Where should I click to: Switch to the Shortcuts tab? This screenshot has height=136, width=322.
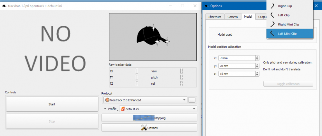coord(215,17)
